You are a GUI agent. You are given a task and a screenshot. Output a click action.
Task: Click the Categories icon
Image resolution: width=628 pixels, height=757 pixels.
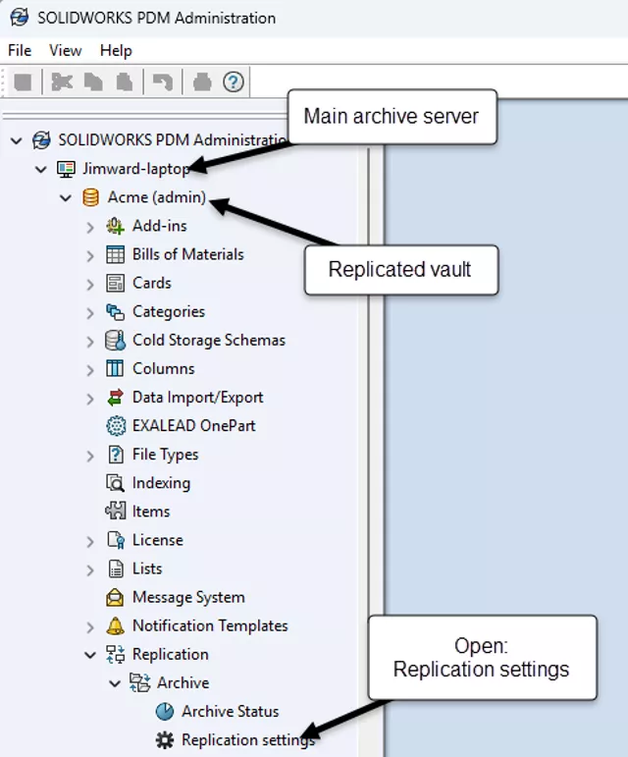pos(115,312)
